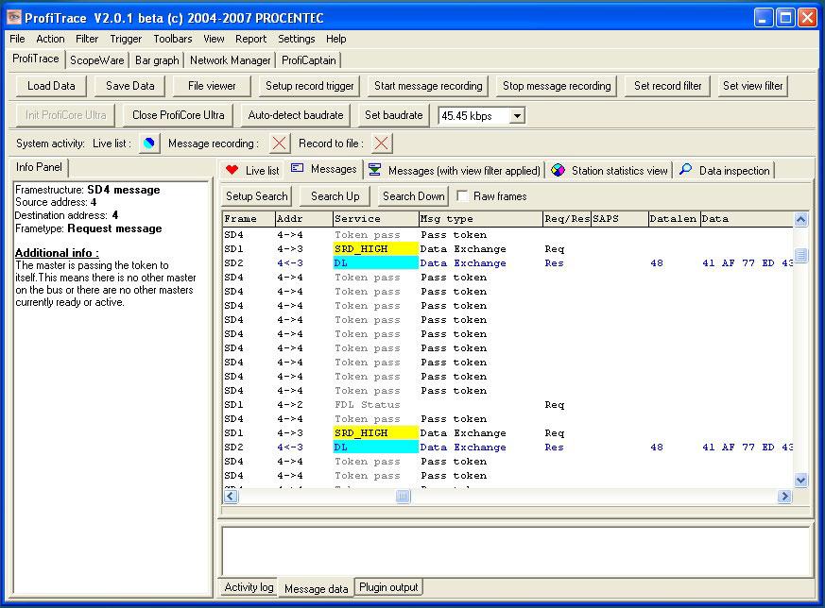
Task: Select the FDL Status message row
Action: coord(507,405)
